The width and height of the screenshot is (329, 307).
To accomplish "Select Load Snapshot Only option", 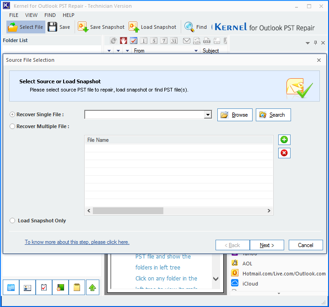I will coord(12,221).
